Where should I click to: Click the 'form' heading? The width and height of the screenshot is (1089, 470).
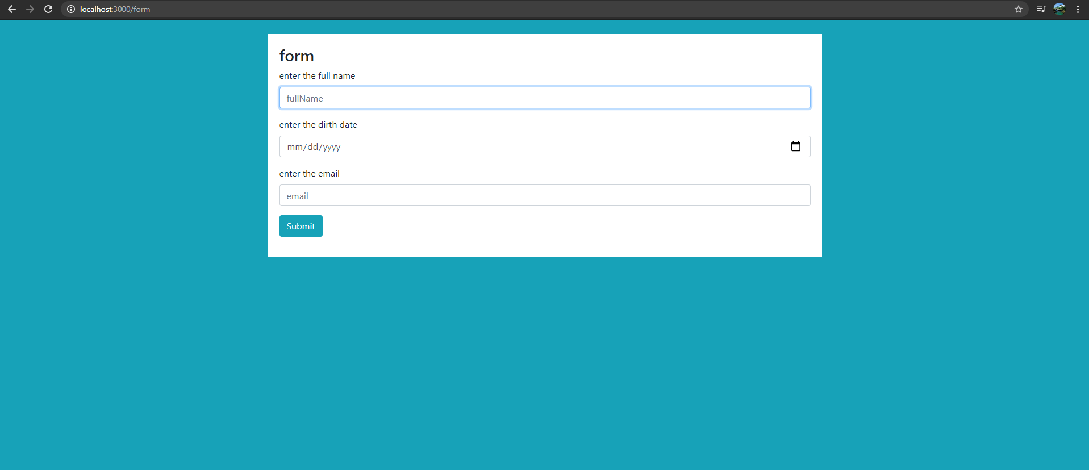[297, 56]
